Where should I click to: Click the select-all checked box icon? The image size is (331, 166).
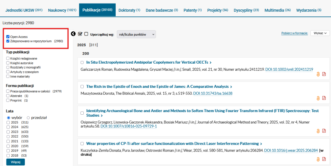point(80,34)
